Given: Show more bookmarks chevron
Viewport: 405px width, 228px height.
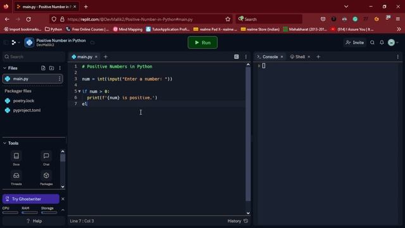Looking at the screenshot, I should pyautogui.click(x=399, y=29).
